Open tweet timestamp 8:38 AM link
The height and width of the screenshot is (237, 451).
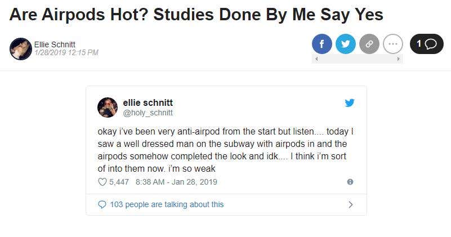click(176, 182)
